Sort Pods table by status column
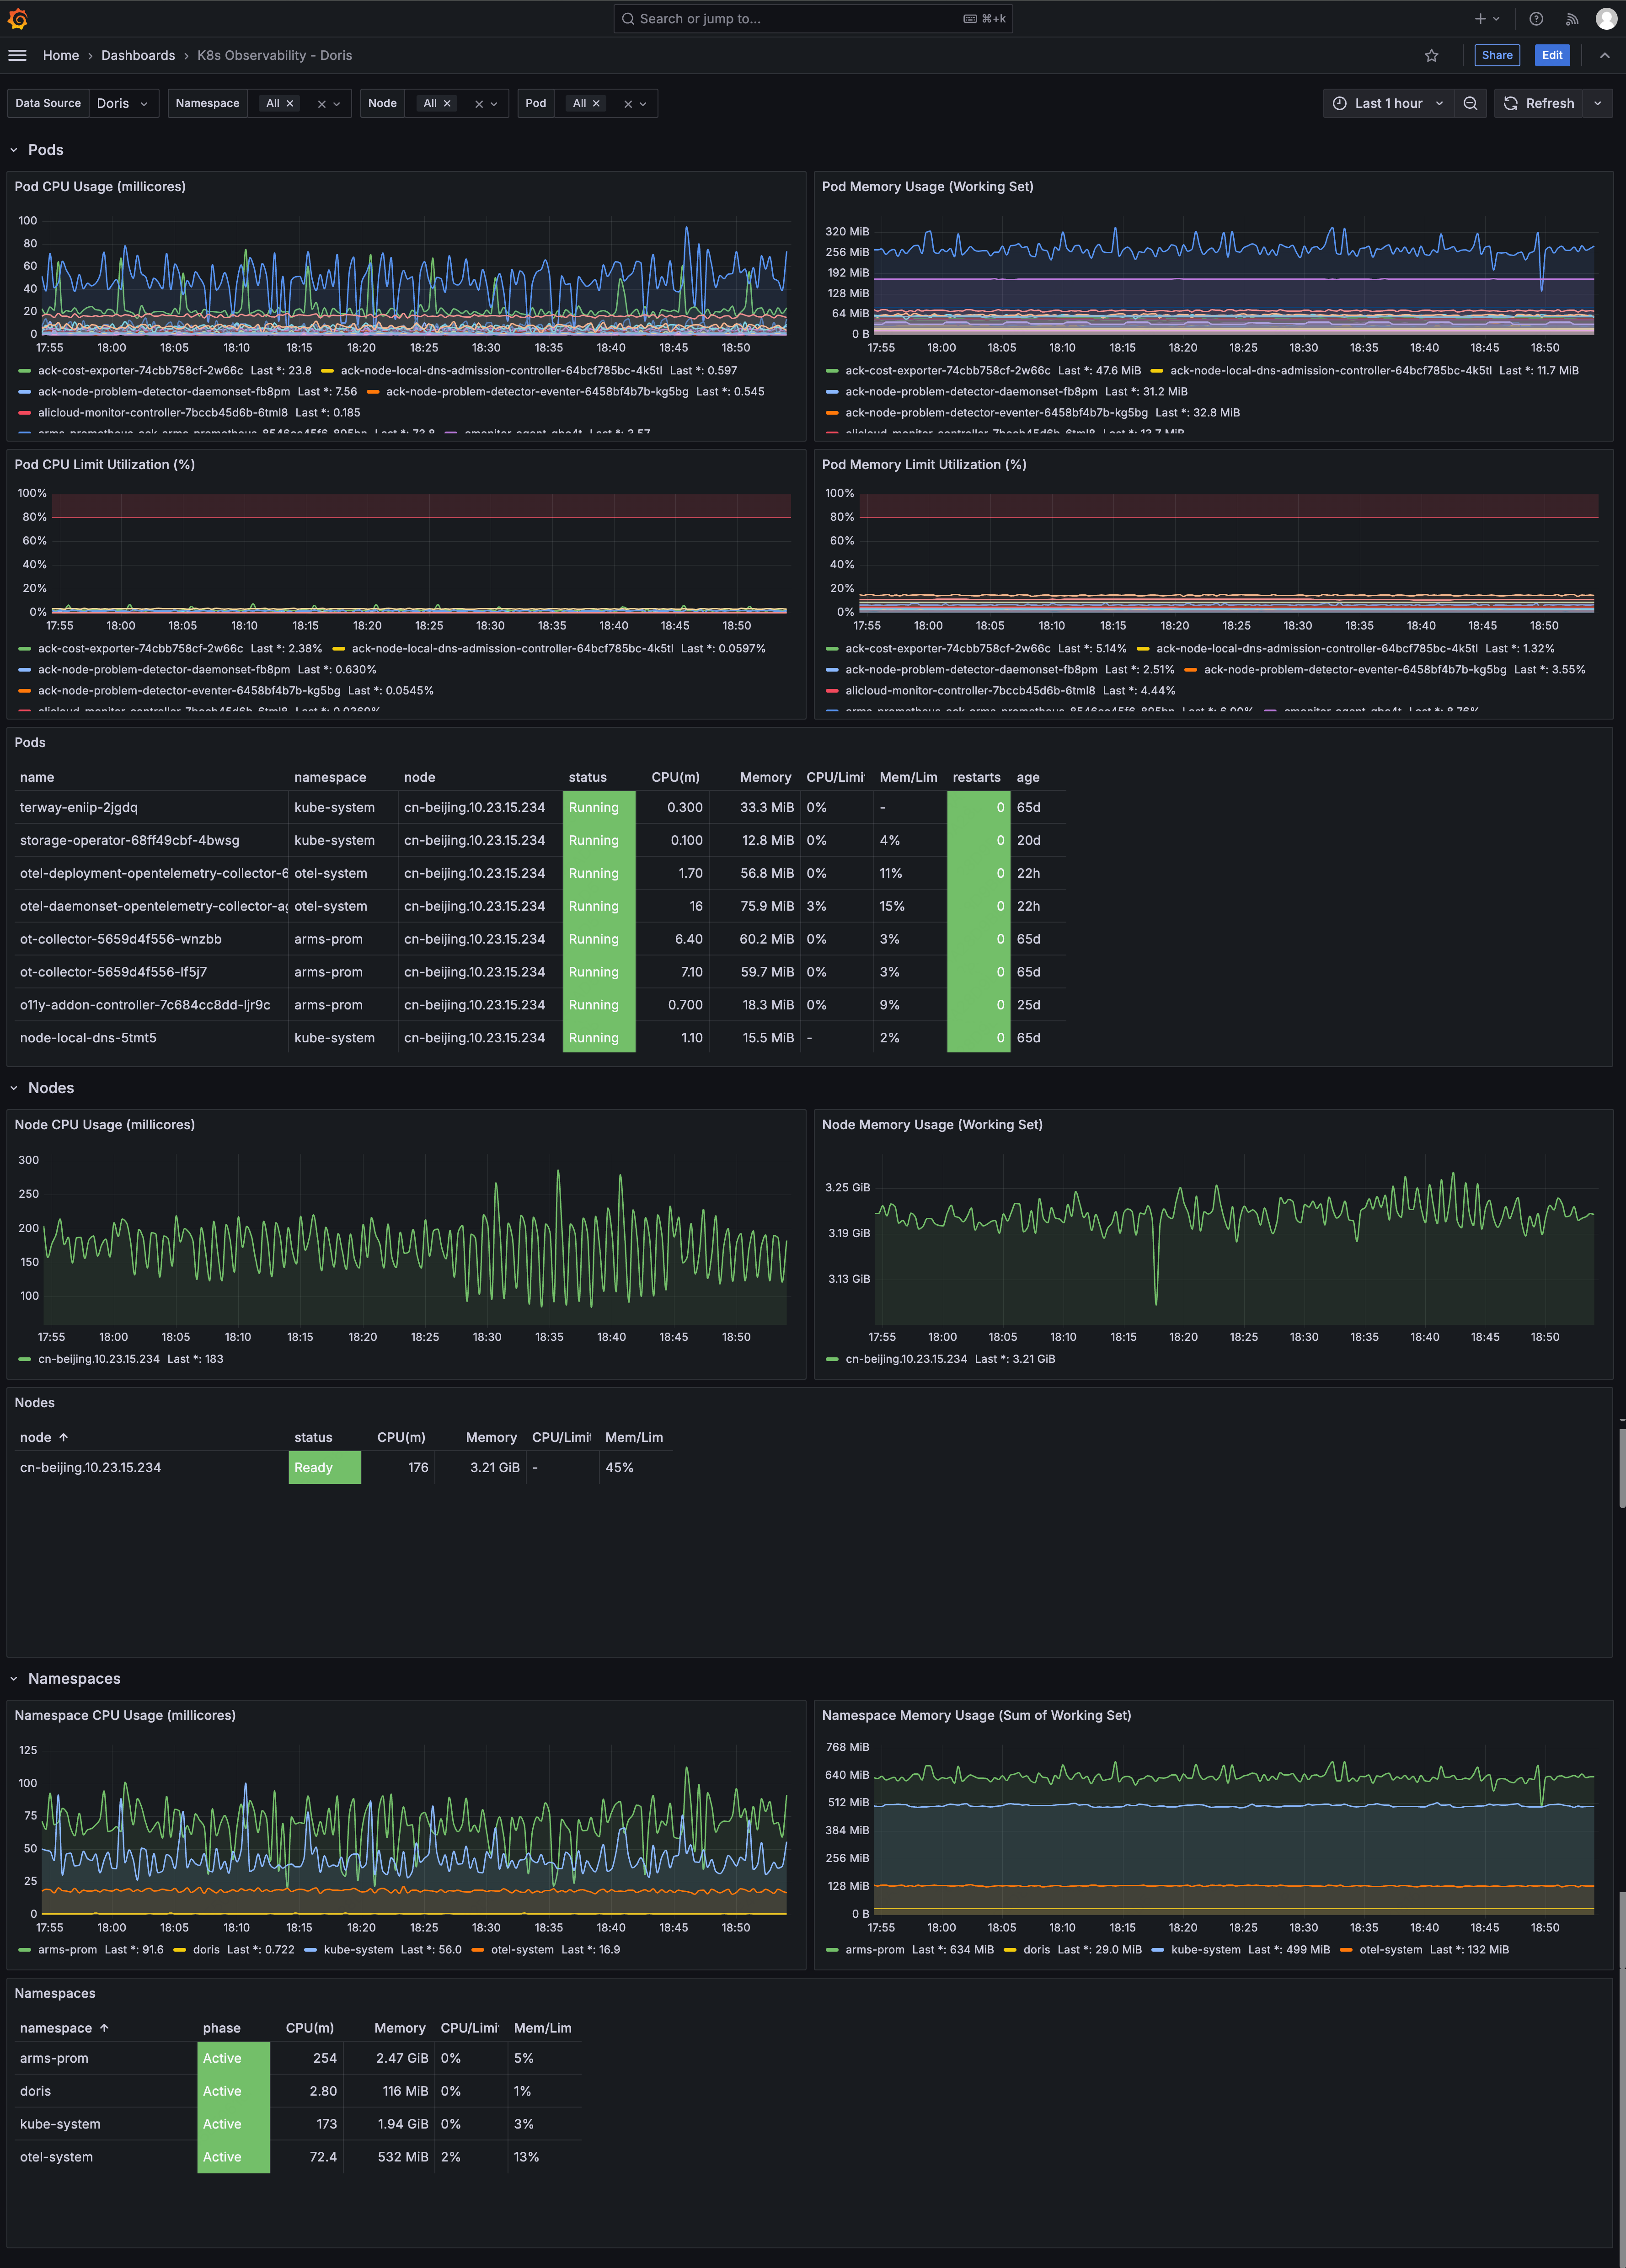The width and height of the screenshot is (1626, 2268). coord(587,777)
